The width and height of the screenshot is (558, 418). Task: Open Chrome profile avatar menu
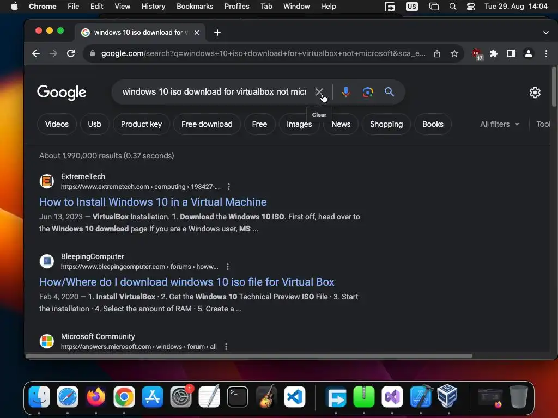click(529, 53)
